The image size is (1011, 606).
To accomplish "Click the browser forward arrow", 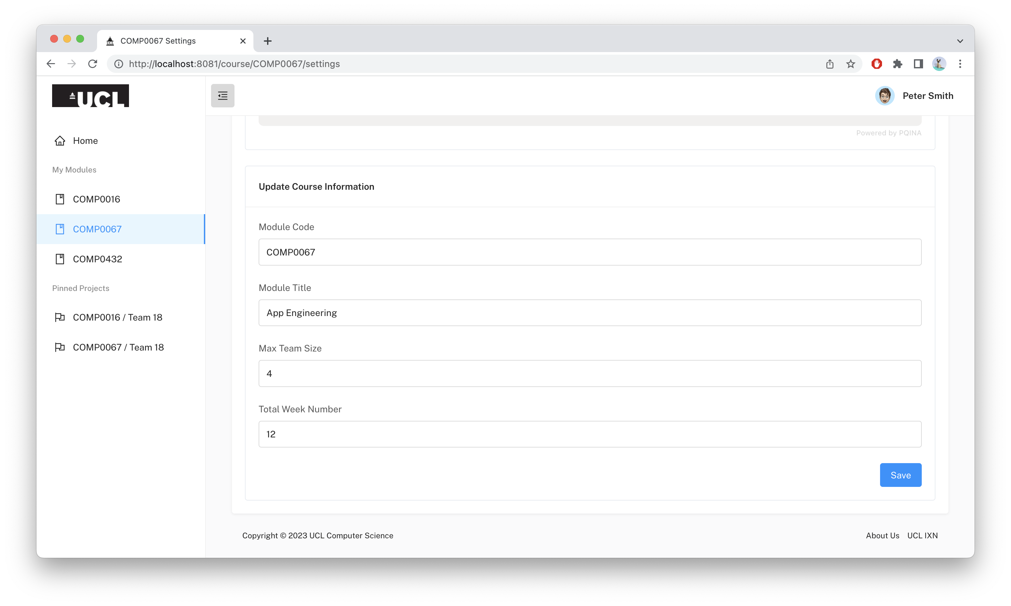I will click(72, 64).
